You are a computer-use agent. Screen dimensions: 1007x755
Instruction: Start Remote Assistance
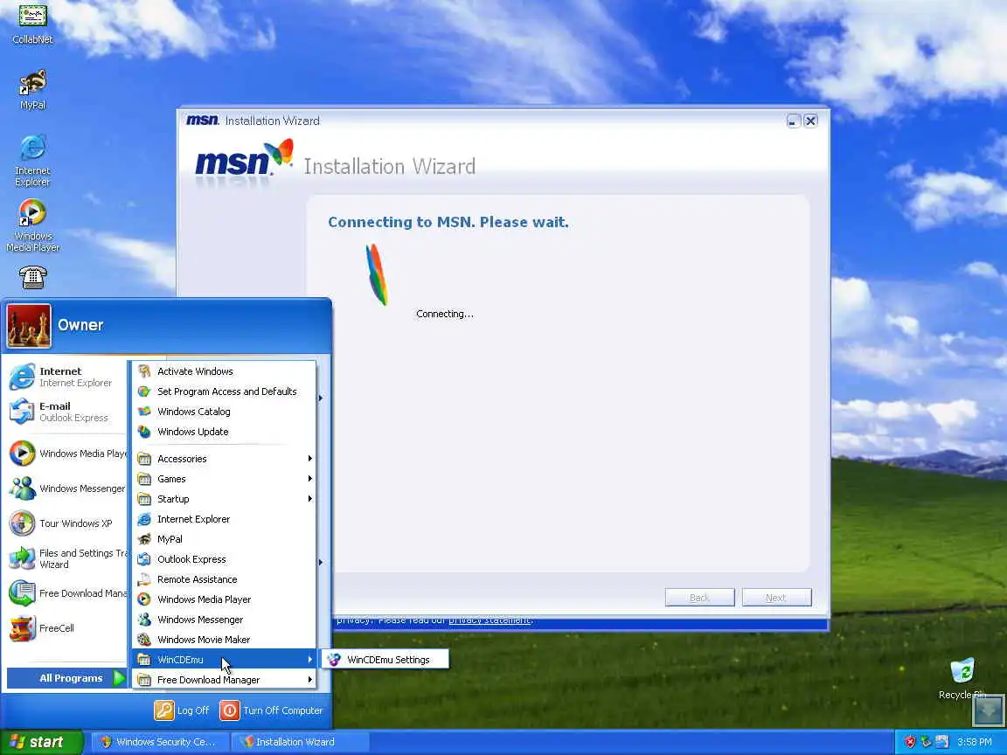pyautogui.click(x=224, y=579)
